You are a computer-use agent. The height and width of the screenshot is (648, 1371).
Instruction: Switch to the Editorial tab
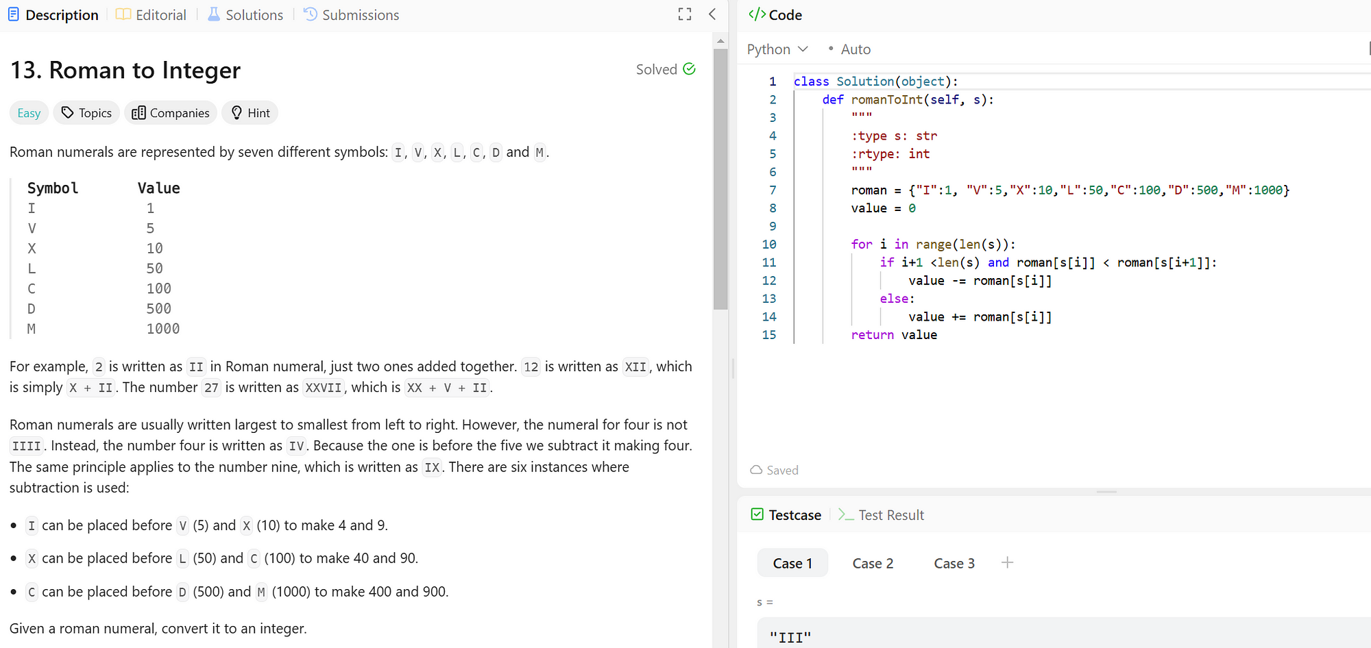pyautogui.click(x=151, y=15)
